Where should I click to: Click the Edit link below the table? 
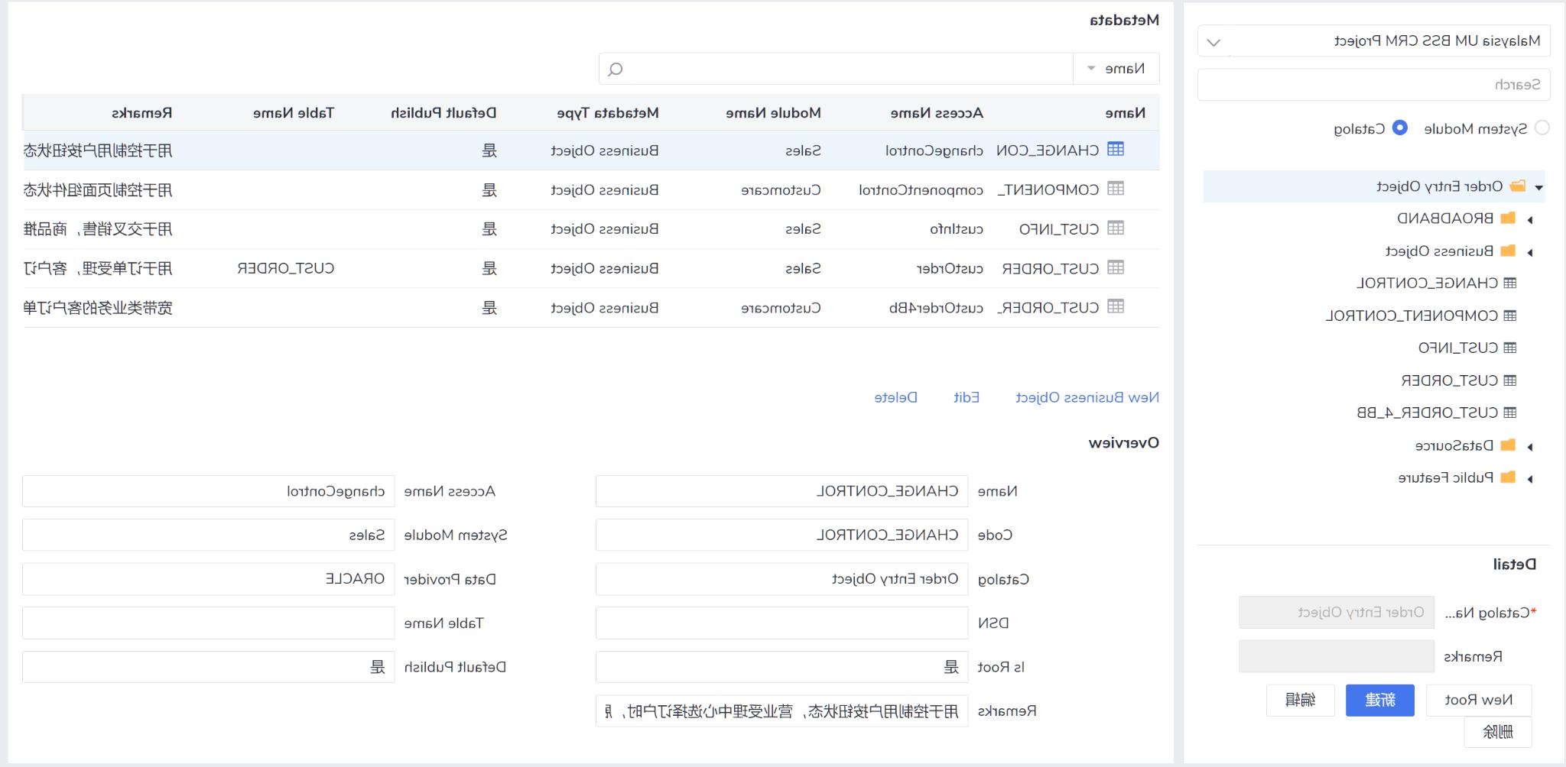click(x=967, y=397)
